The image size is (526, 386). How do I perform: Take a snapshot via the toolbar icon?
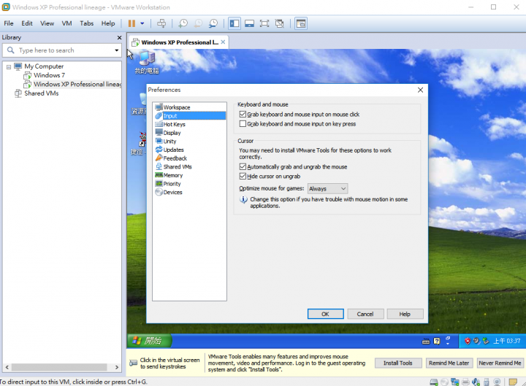click(183, 23)
